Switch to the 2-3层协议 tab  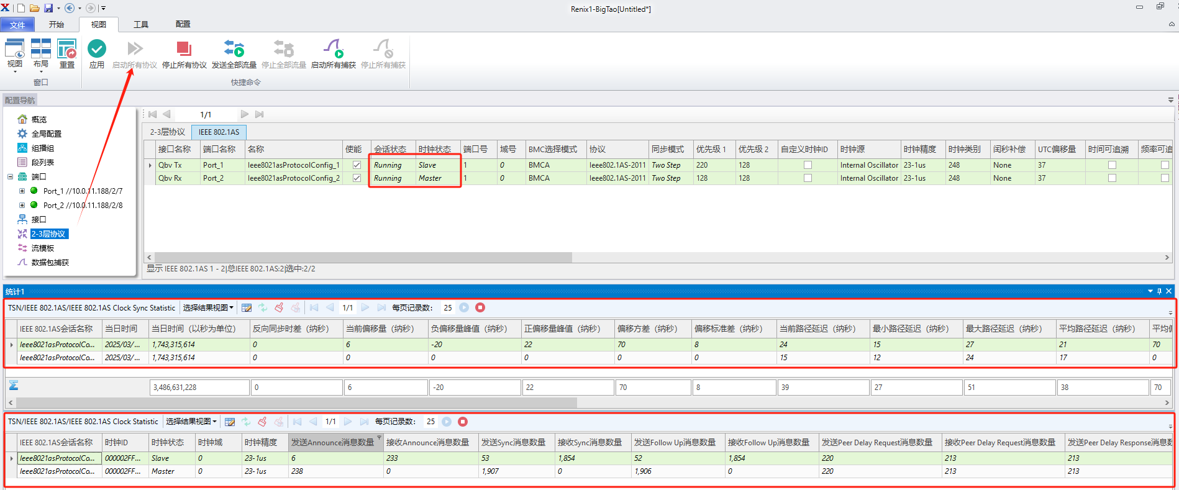[x=168, y=132]
